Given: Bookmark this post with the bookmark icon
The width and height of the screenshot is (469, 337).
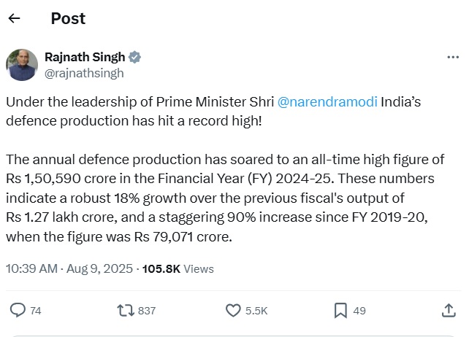Looking at the screenshot, I should [x=340, y=311].
